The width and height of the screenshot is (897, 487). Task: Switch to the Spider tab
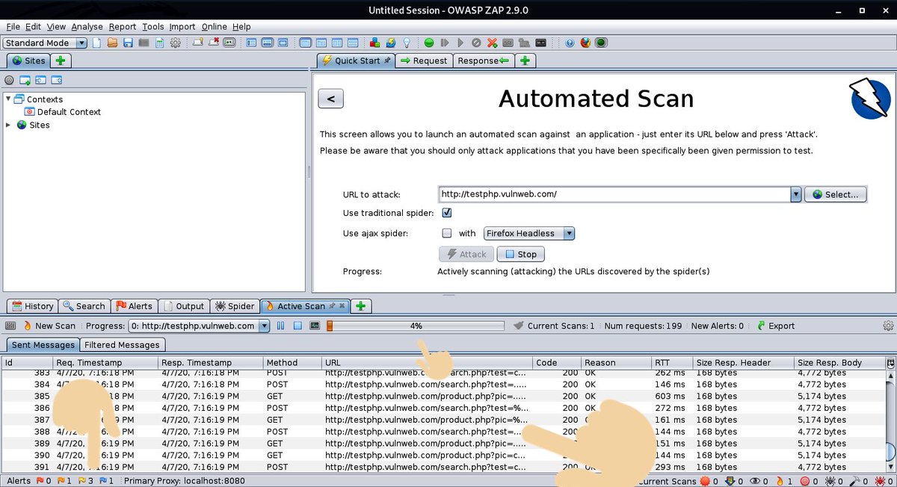(235, 306)
